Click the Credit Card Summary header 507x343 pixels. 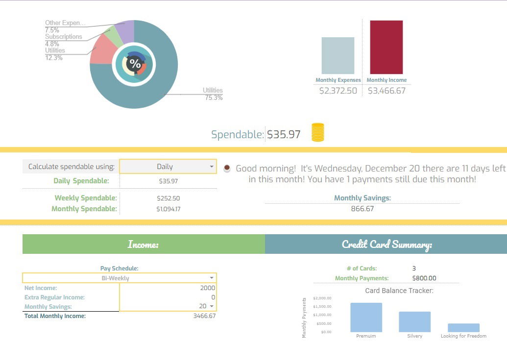(386, 244)
